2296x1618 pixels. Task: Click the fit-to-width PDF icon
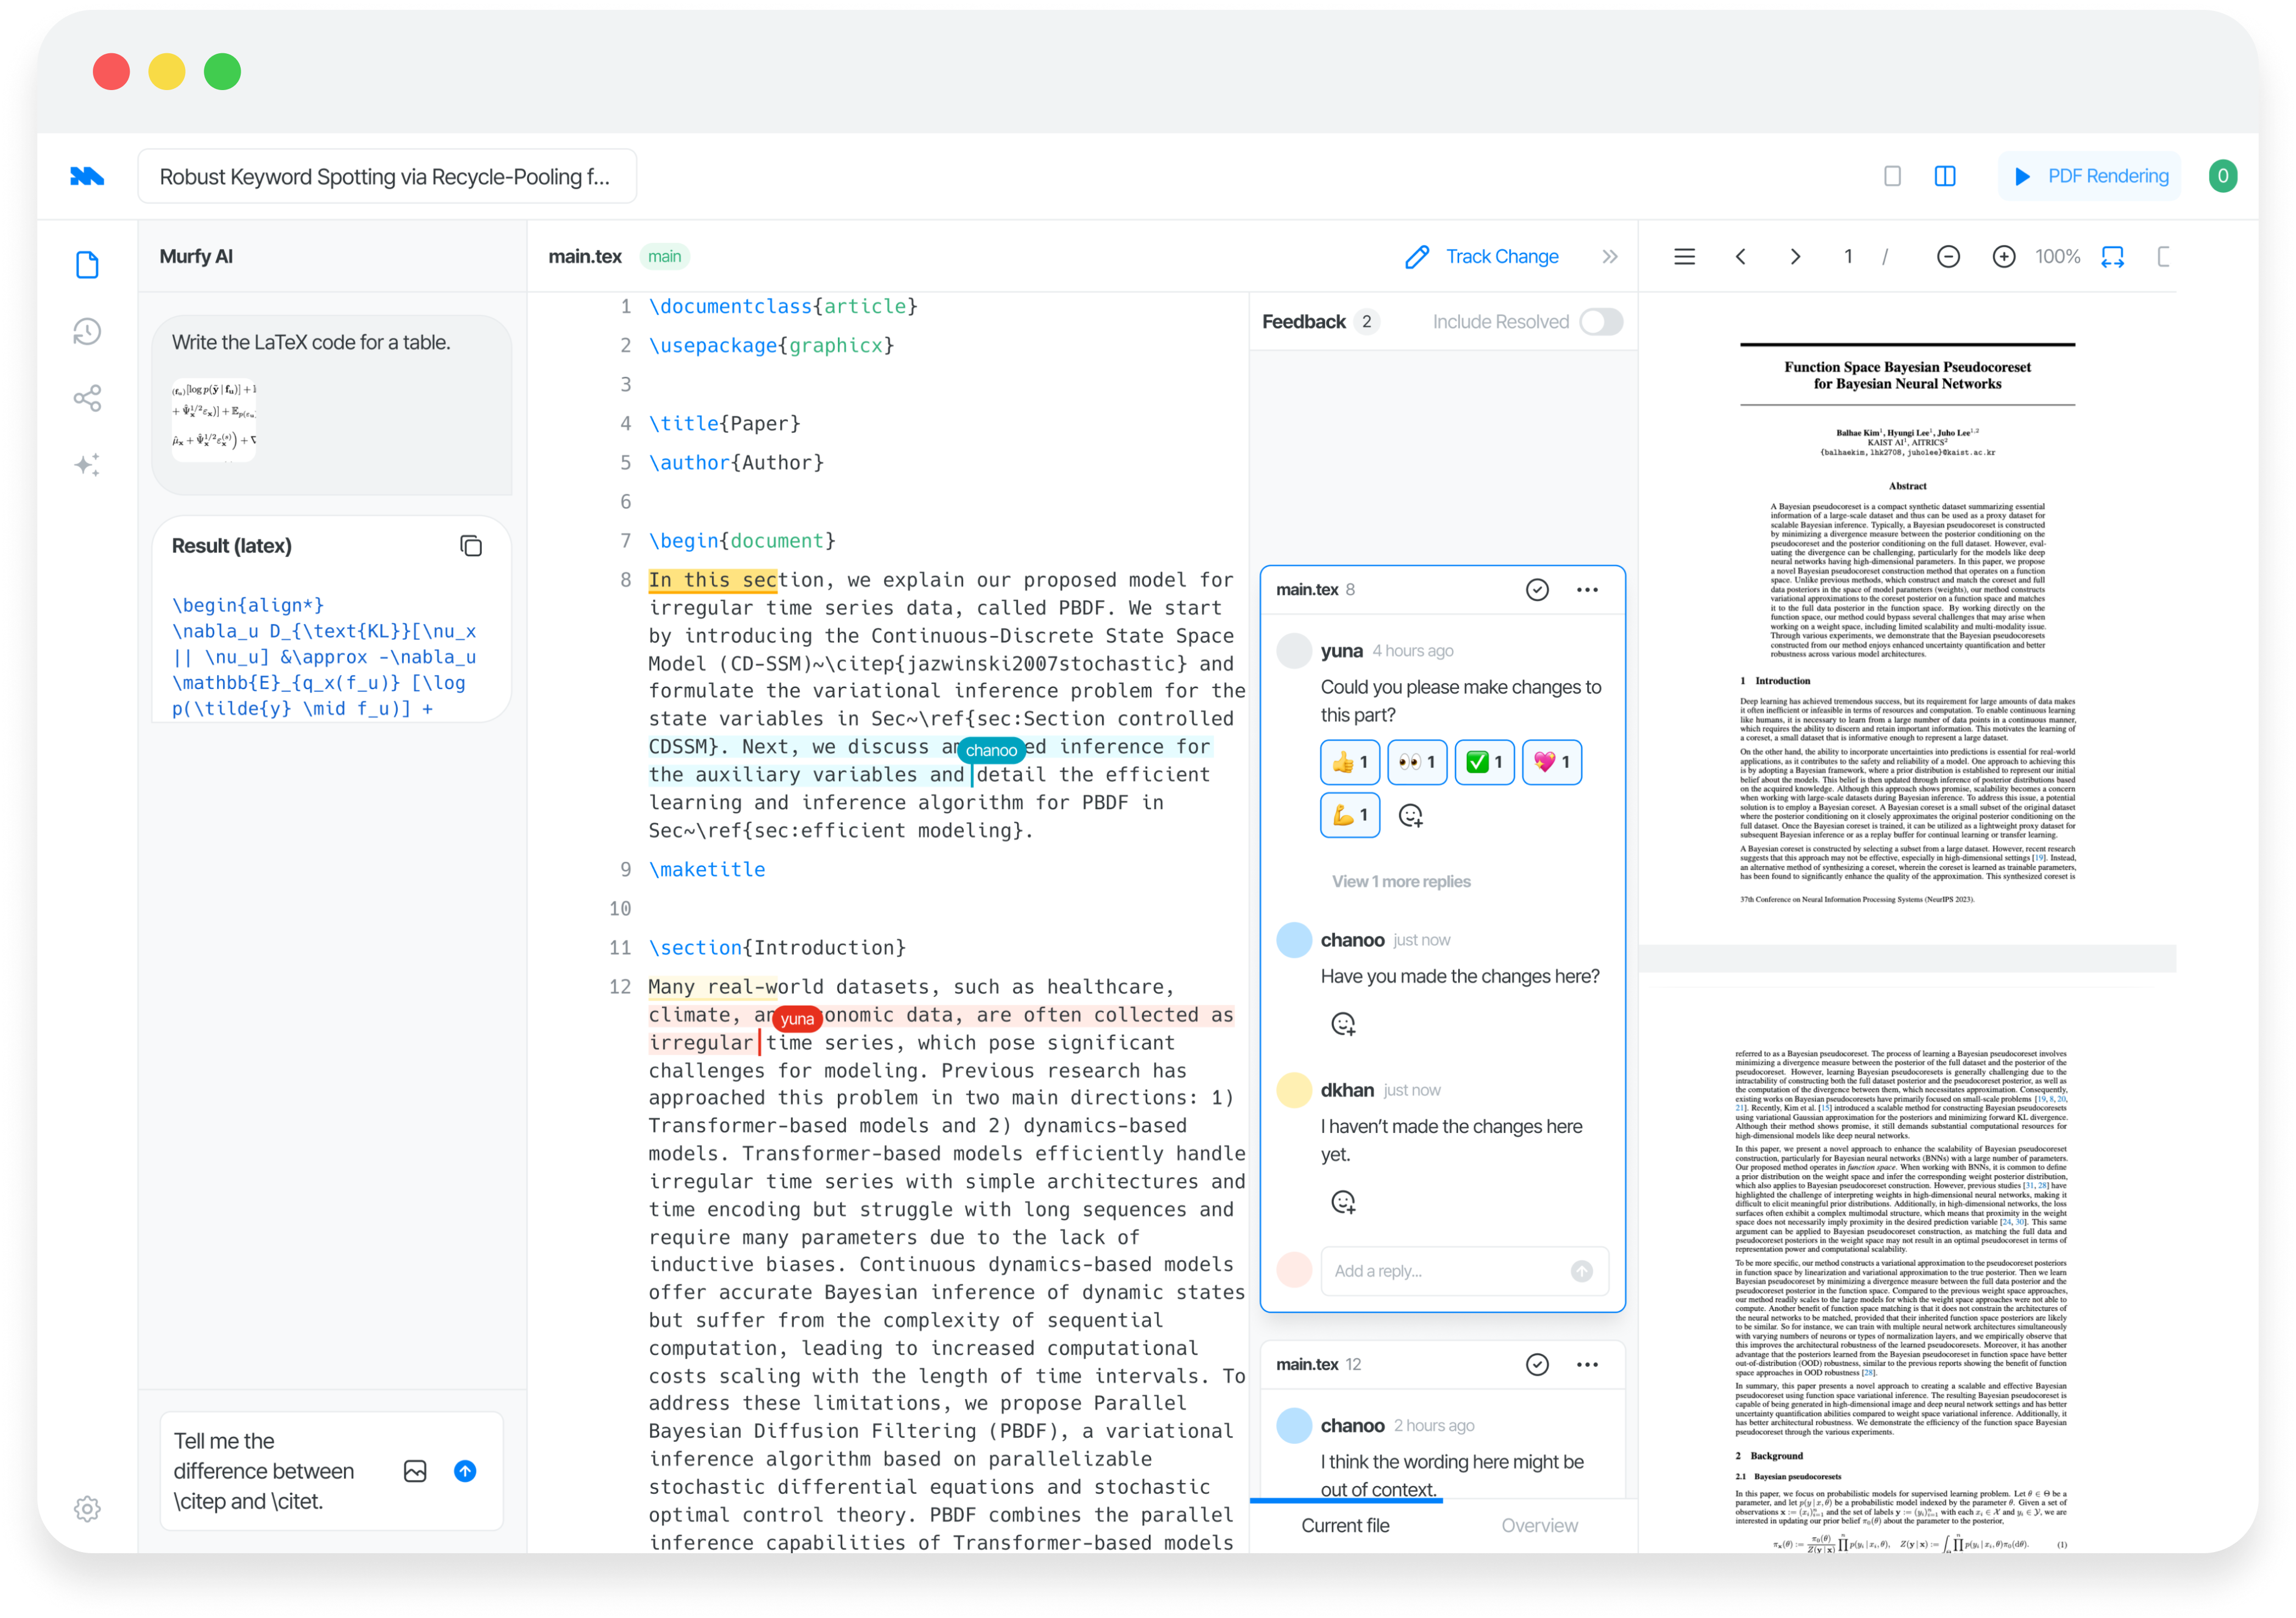click(2112, 257)
